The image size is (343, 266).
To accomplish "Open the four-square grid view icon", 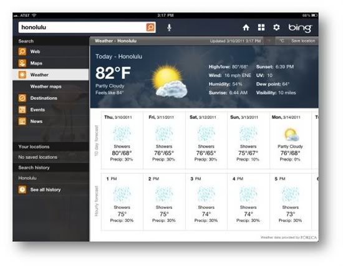I will click(x=261, y=27).
